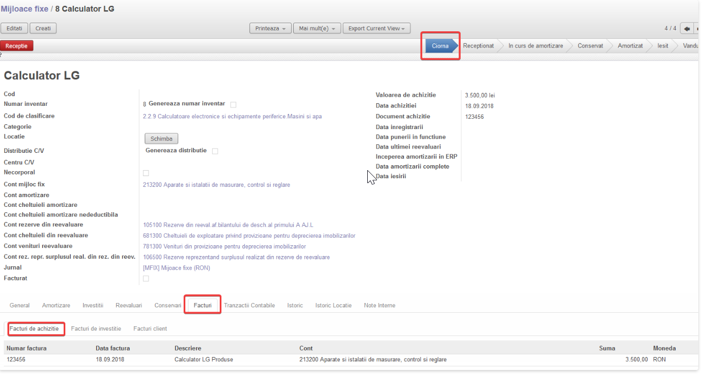The image size is (708, 377).
Task: Click the Editati button
Action: (15, 29)
